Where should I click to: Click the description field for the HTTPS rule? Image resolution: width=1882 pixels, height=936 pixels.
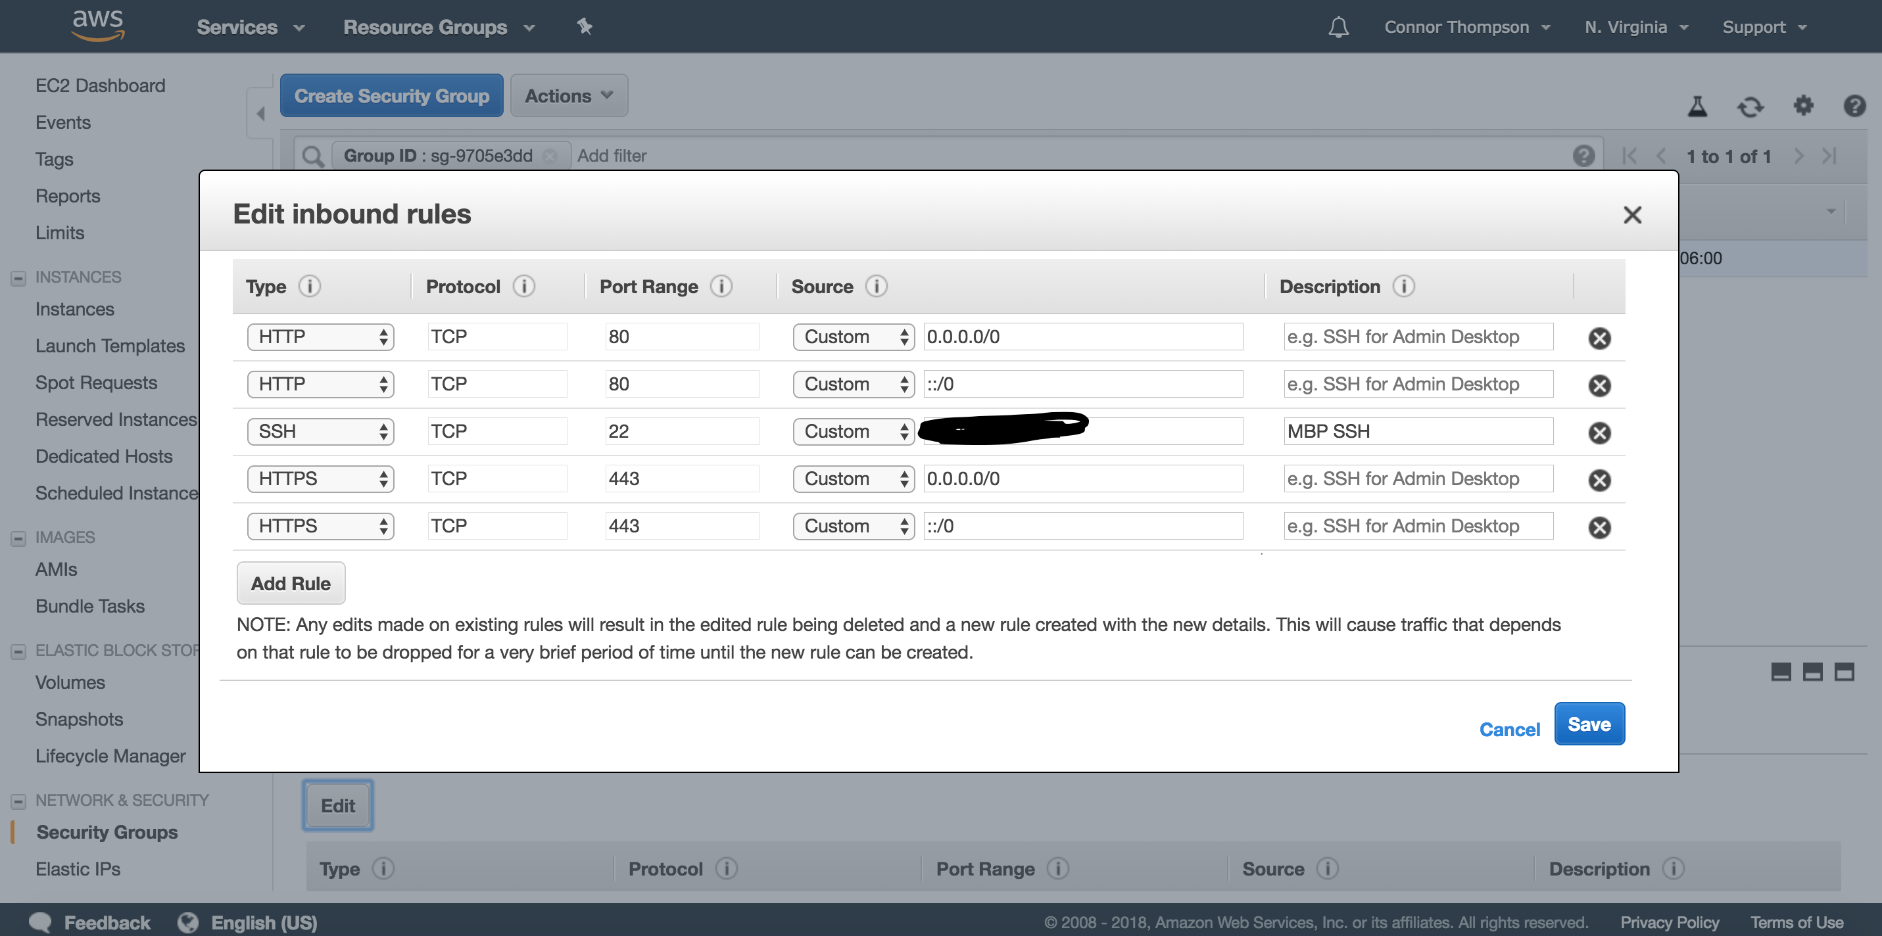pos(1416,479)
